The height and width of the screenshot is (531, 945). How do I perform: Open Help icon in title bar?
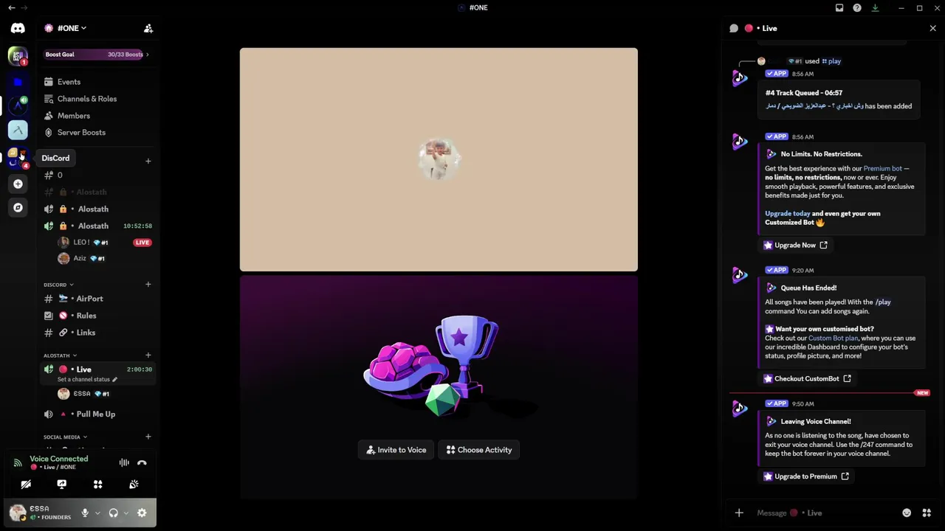(x=857, y=8)
